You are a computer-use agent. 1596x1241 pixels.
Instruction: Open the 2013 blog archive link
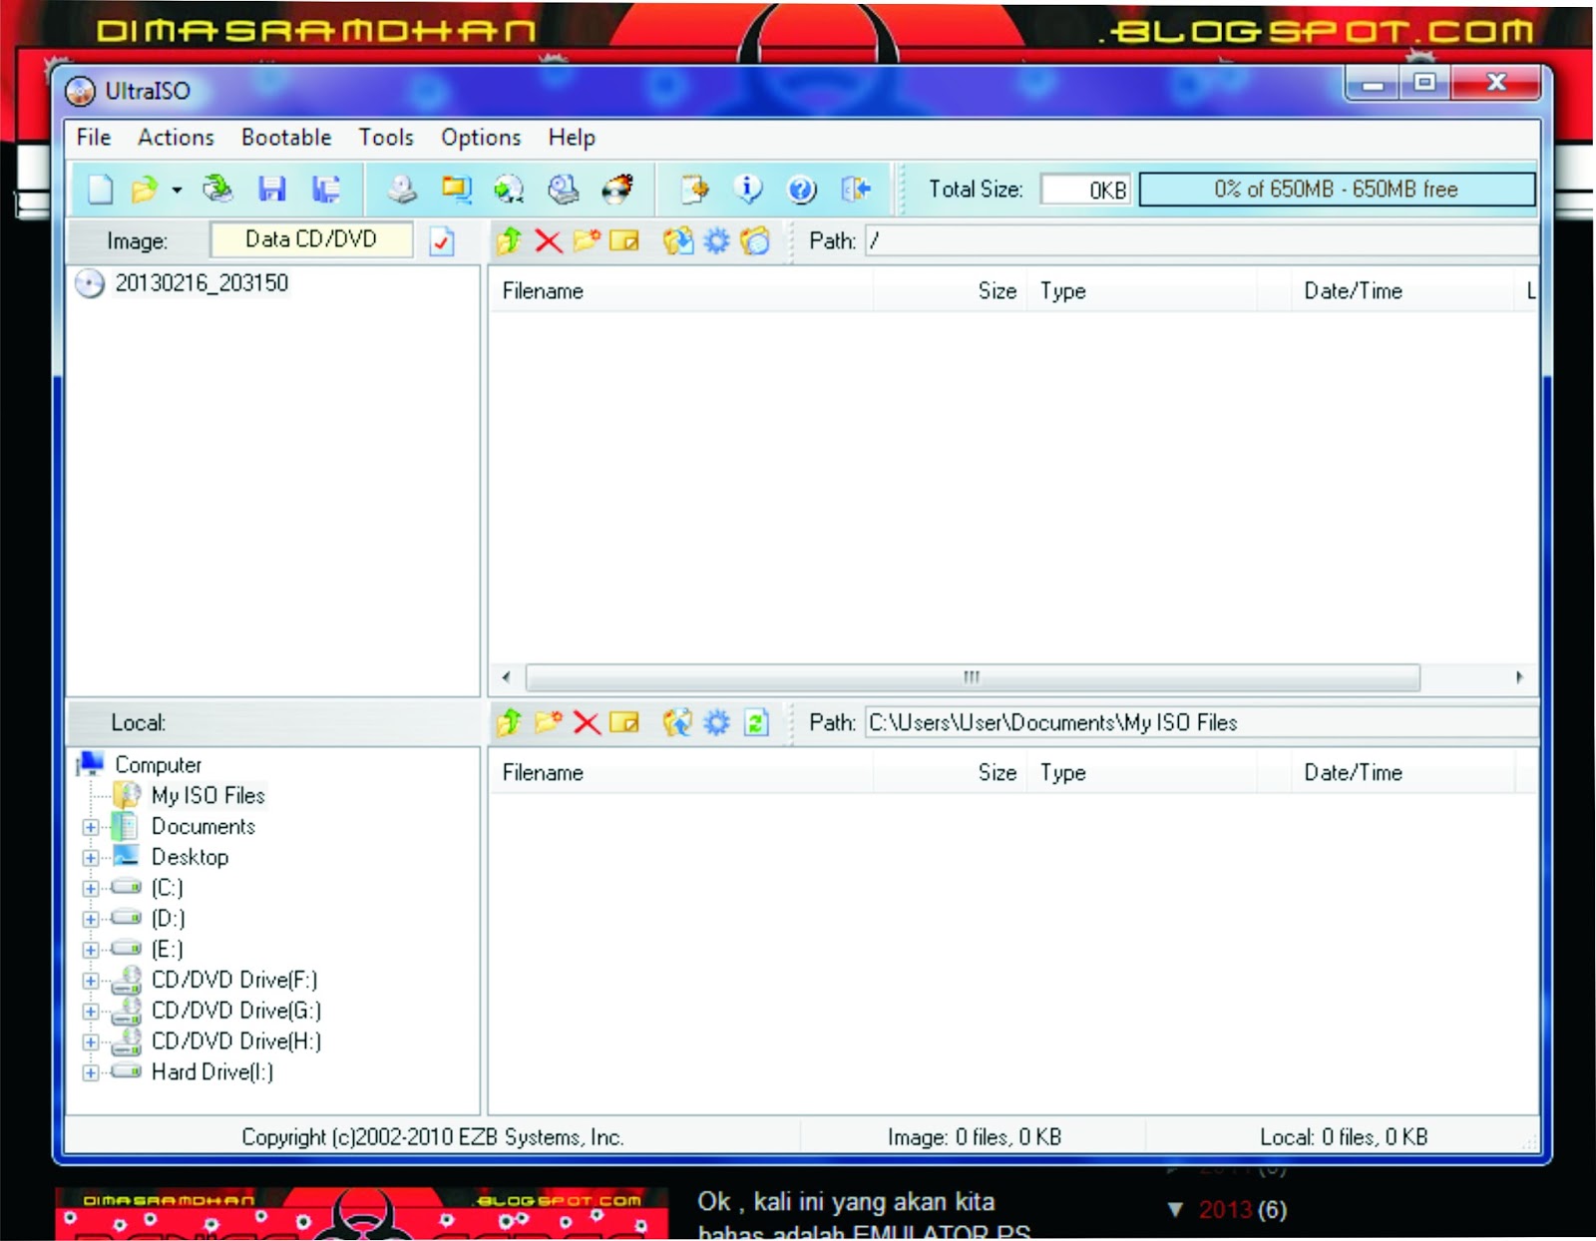click(x=1227, y=1210)
